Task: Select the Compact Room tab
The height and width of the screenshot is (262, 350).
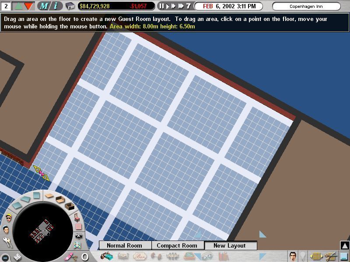Action: click(x=177, y=245)
